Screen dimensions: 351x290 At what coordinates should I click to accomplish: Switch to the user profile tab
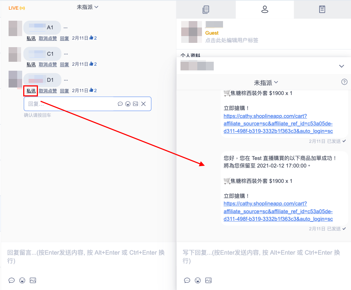(265, 9)
